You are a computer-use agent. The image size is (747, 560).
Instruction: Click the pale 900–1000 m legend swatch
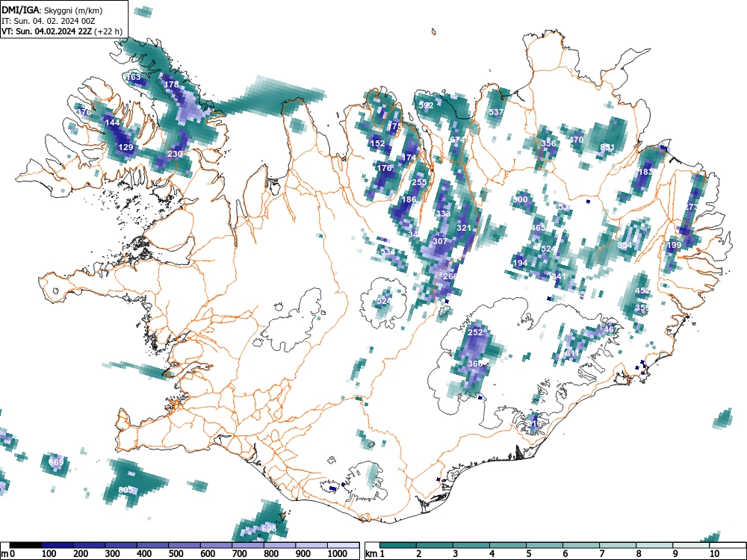tap(311, 545)
